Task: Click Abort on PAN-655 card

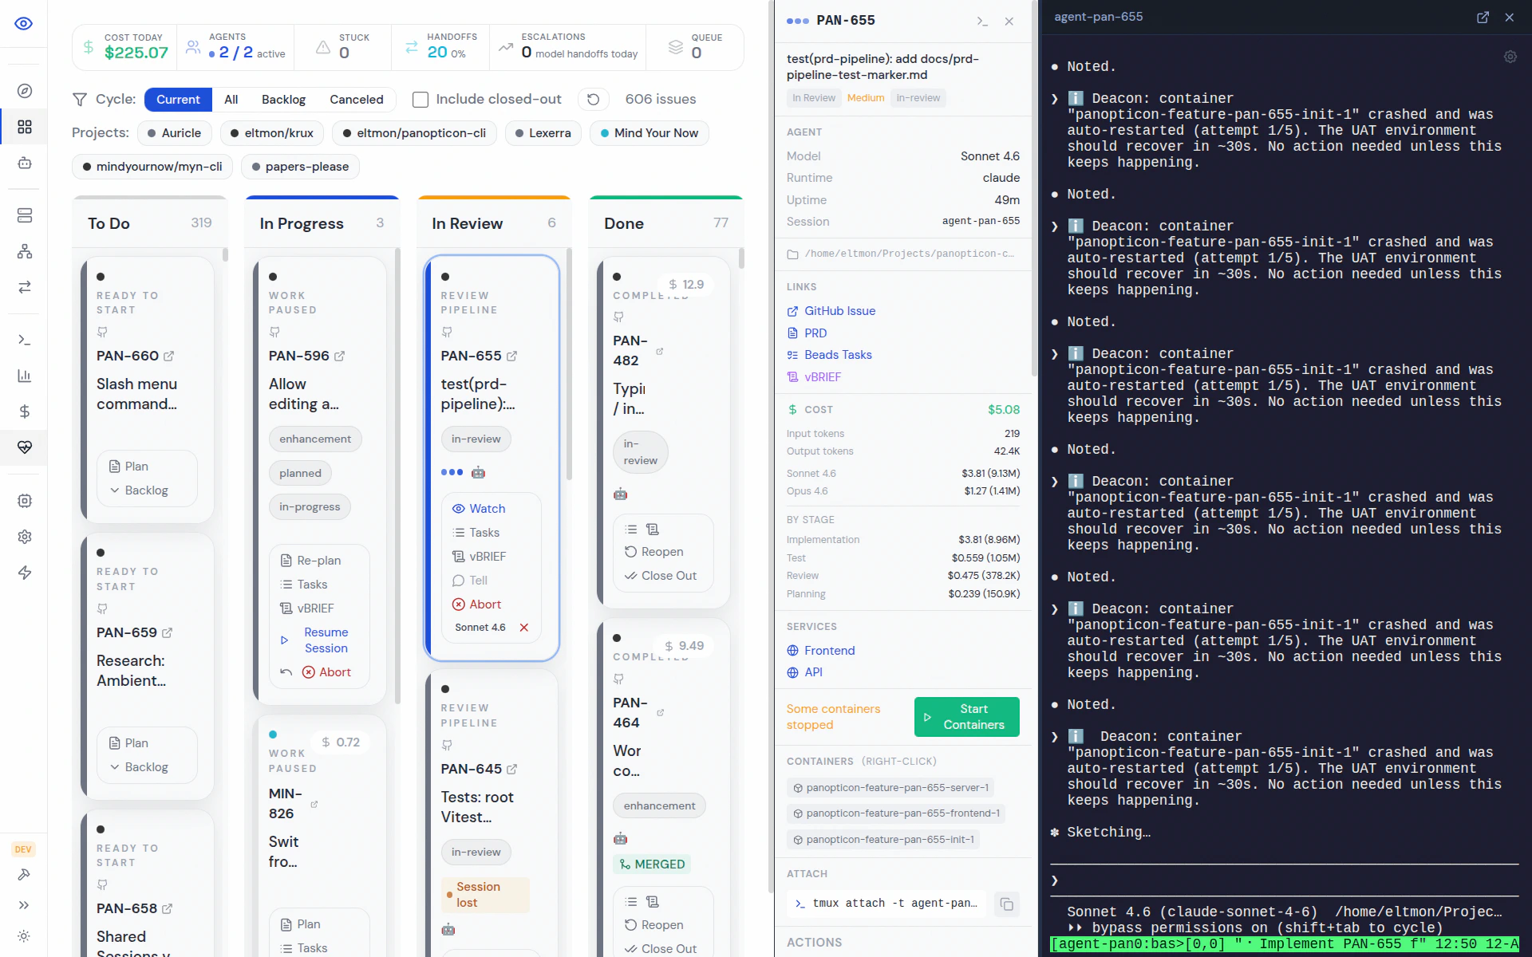Action: [x=477, y=605]
